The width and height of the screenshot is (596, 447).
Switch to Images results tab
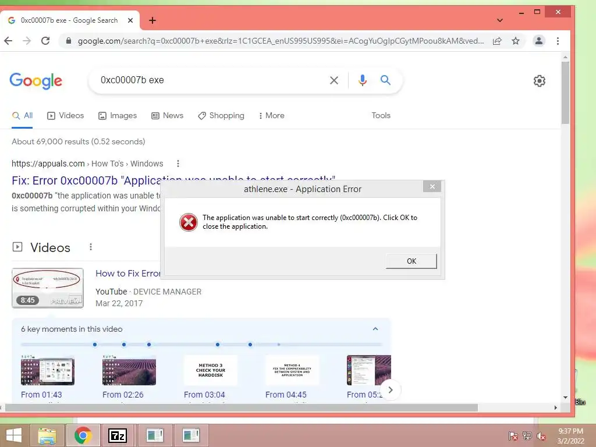[118, 116]
